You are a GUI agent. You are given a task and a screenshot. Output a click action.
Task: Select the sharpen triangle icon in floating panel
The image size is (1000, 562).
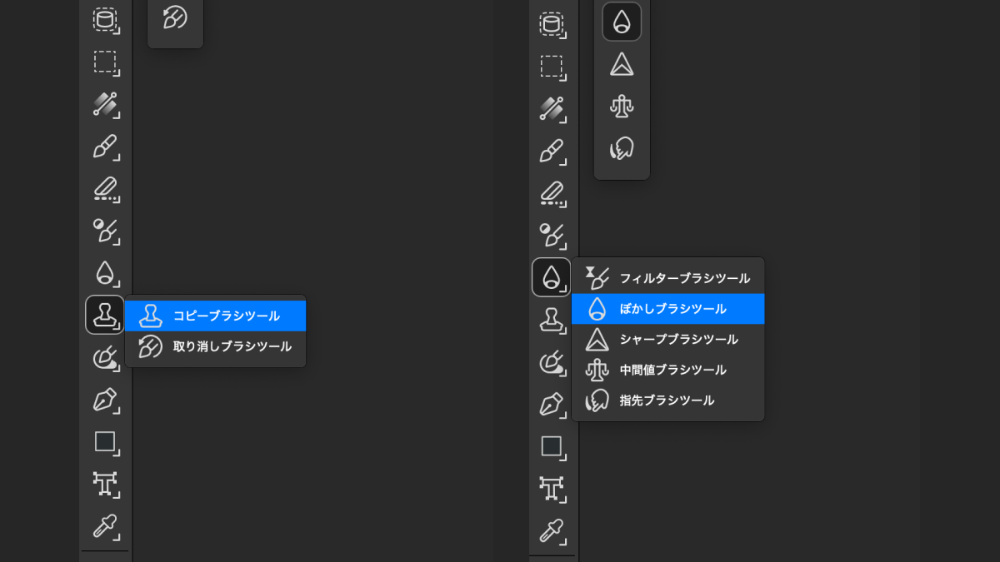622,64
